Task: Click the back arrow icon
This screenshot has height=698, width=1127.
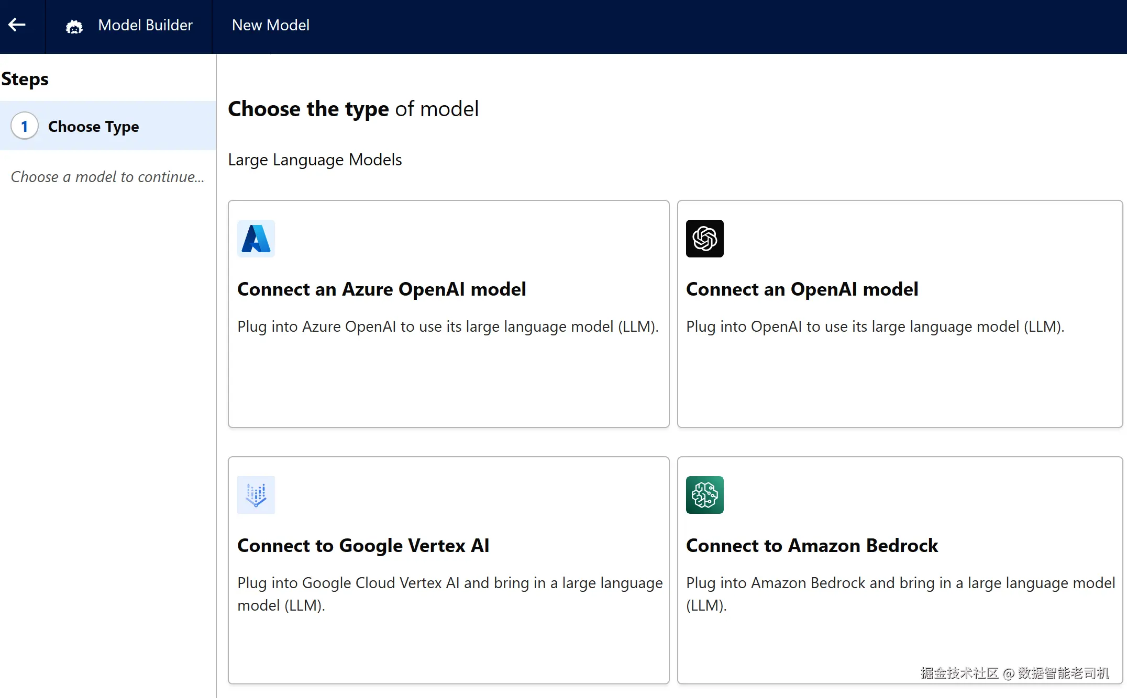Action: click(17, 25)
